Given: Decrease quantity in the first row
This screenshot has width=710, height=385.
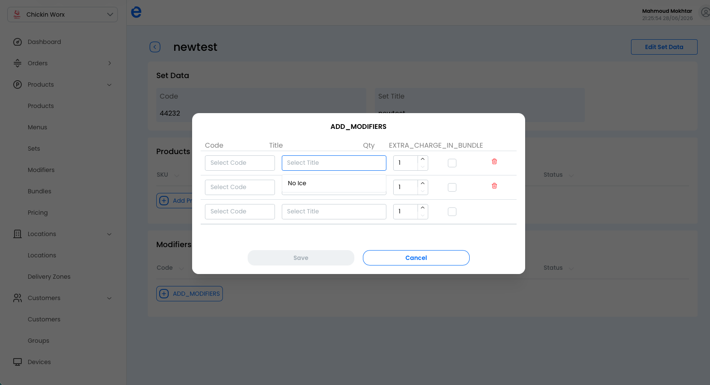Looking at the screenshot, I should pyautogui.click(x=423, y=167).
